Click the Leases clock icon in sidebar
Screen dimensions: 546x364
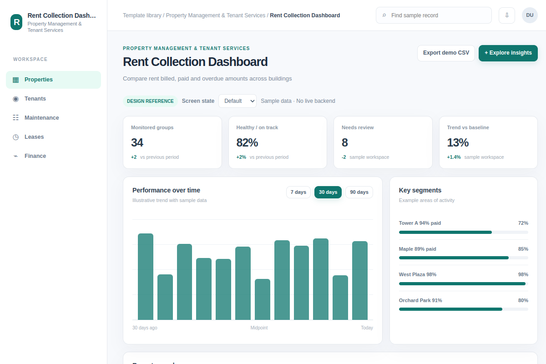tap(16, 137)
